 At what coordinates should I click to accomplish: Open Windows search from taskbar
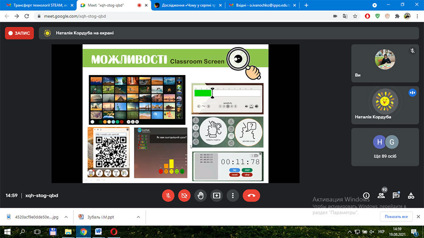[x=22, y=232]
